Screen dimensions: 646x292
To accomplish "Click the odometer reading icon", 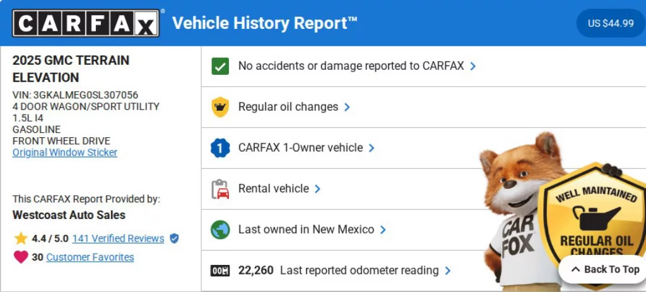I will (220, 271).
